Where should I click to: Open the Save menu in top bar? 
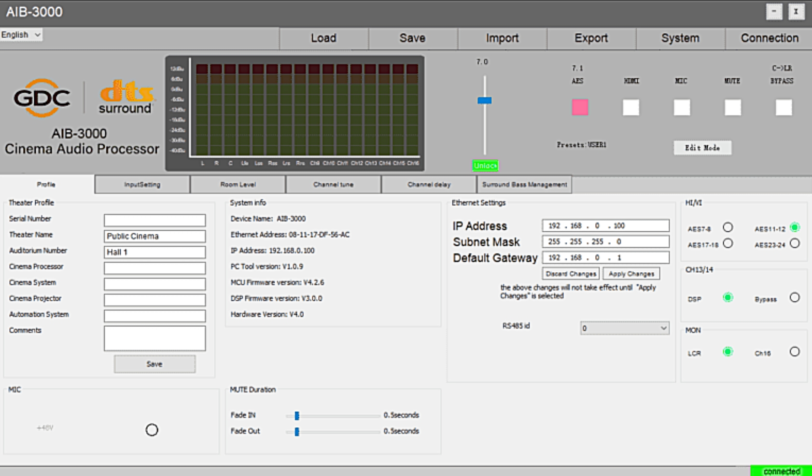(412, 38)
